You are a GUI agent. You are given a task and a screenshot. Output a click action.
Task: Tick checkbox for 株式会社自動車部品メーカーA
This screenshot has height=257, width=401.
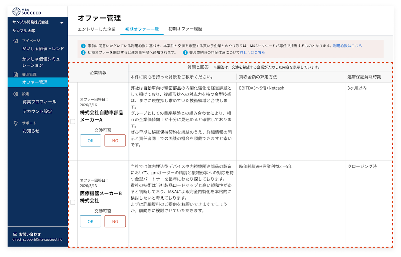click(x=73, y=122)
